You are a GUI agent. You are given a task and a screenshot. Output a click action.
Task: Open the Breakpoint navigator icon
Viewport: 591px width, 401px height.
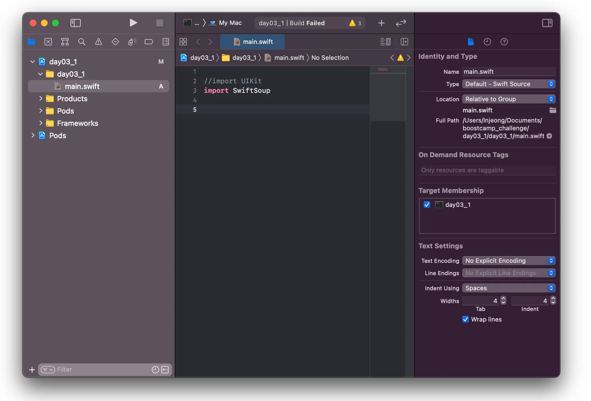click(x=149, y=42)
